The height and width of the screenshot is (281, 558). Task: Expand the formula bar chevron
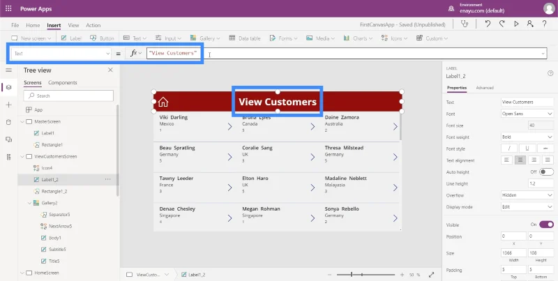[x=543, y=54]
